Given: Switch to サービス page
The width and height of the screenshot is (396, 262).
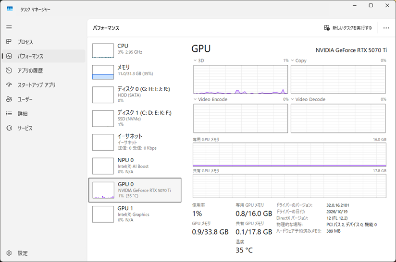Looking at the screenshot, I should pos(44,128).
